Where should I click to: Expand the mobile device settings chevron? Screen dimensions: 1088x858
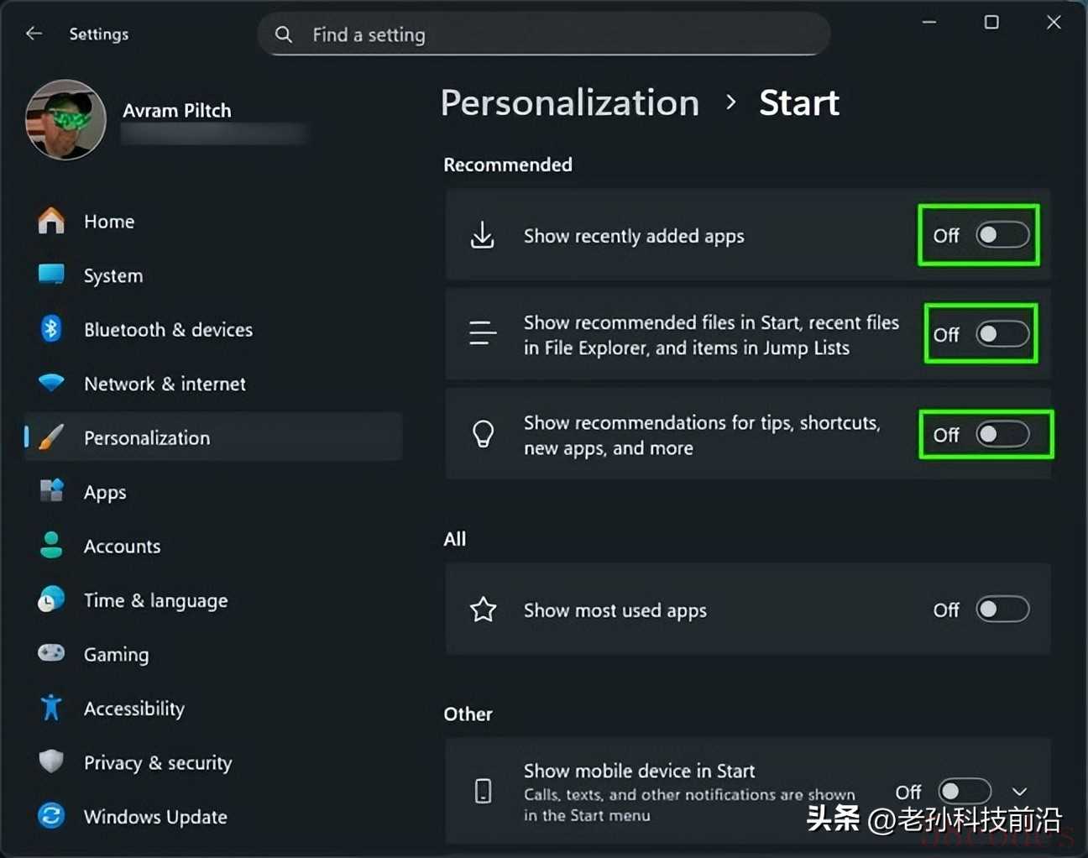pos(1019,792)
